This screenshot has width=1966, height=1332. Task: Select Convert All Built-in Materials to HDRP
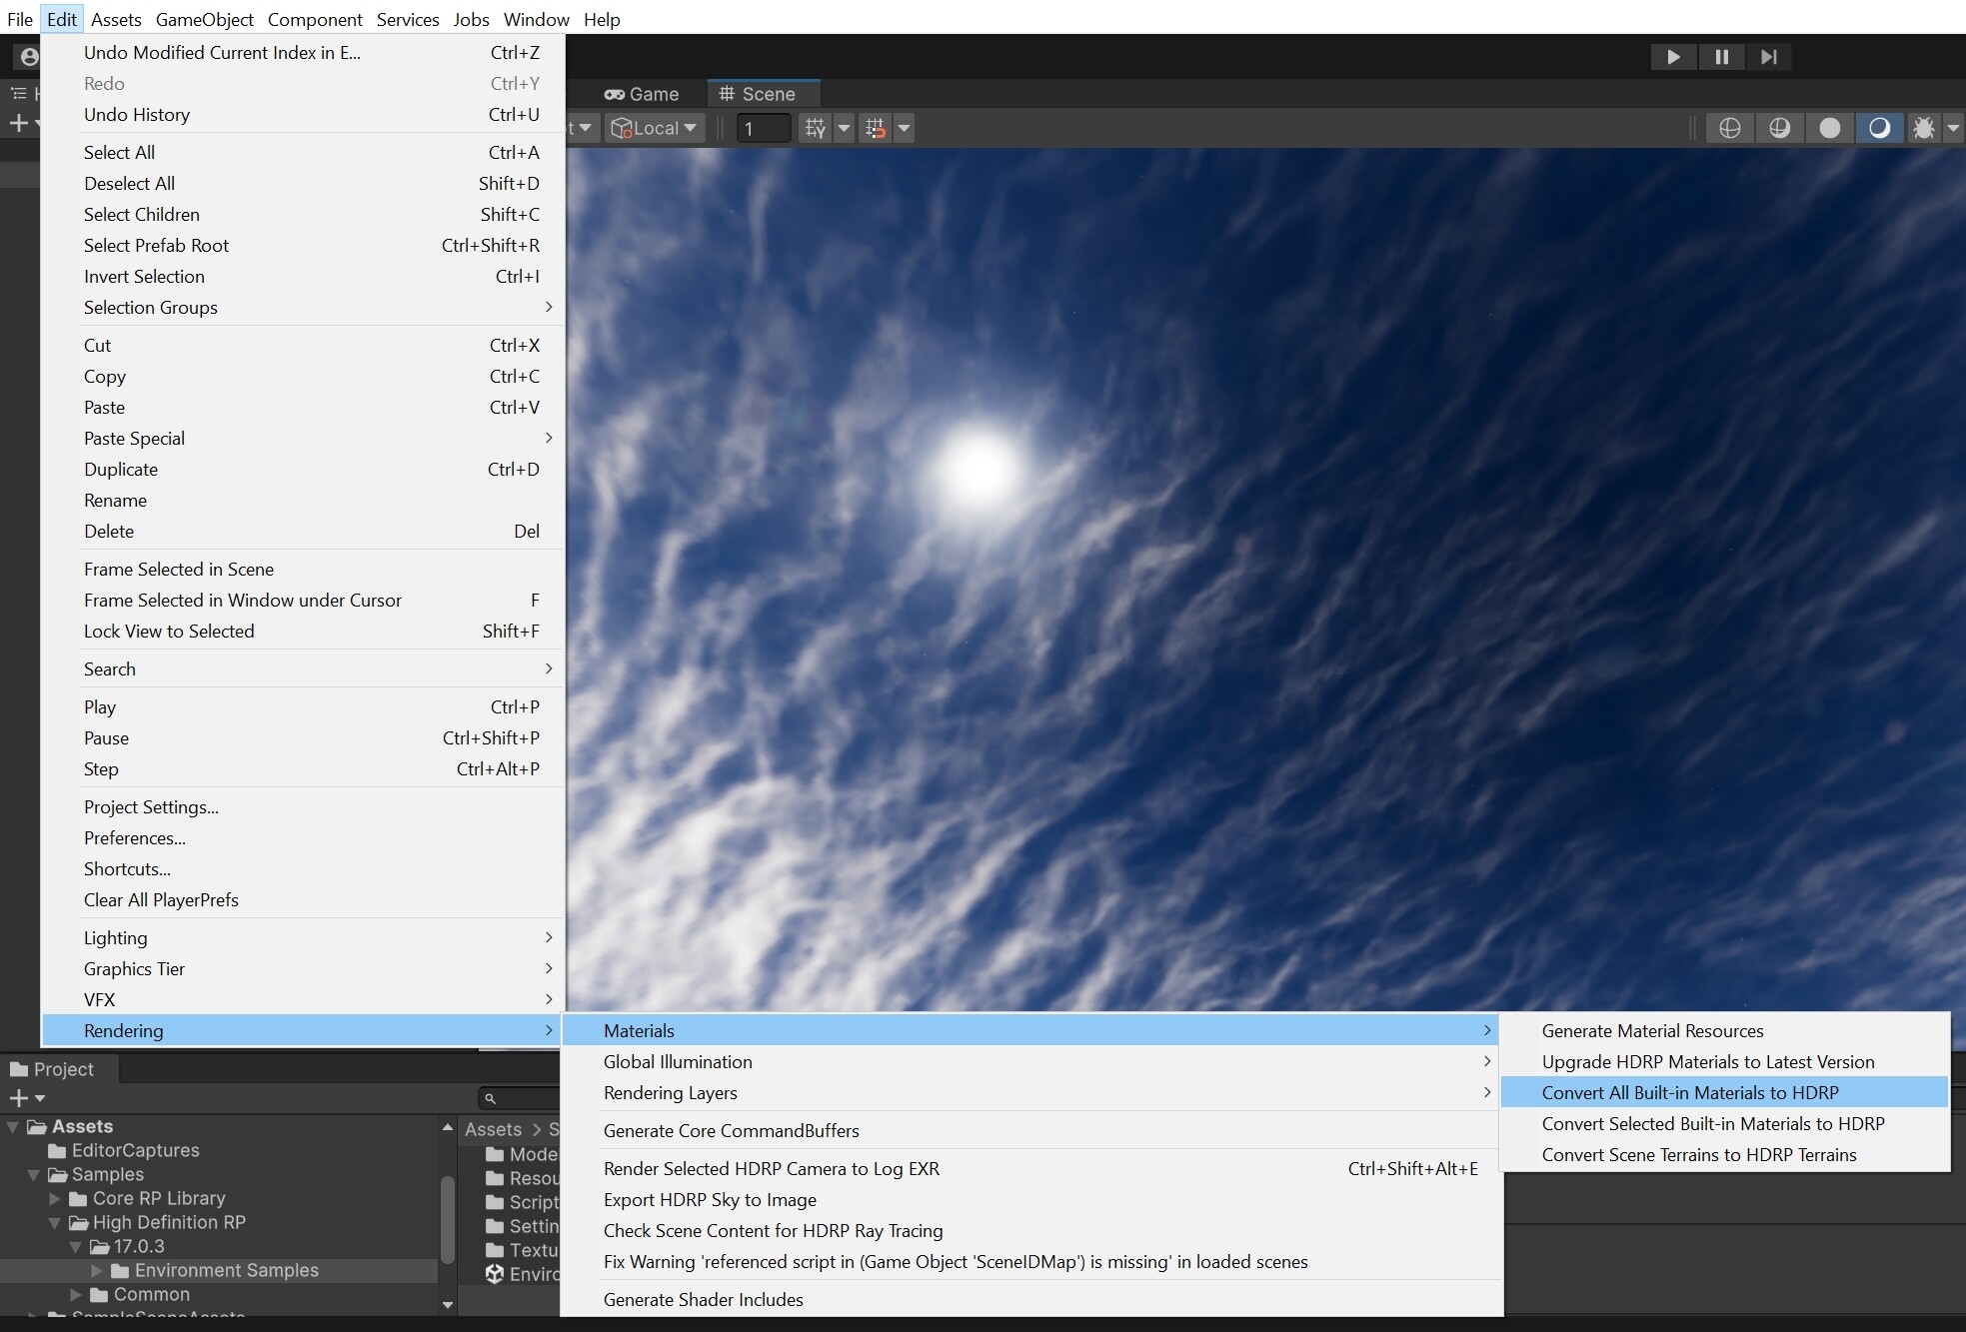[1688, 1092]
